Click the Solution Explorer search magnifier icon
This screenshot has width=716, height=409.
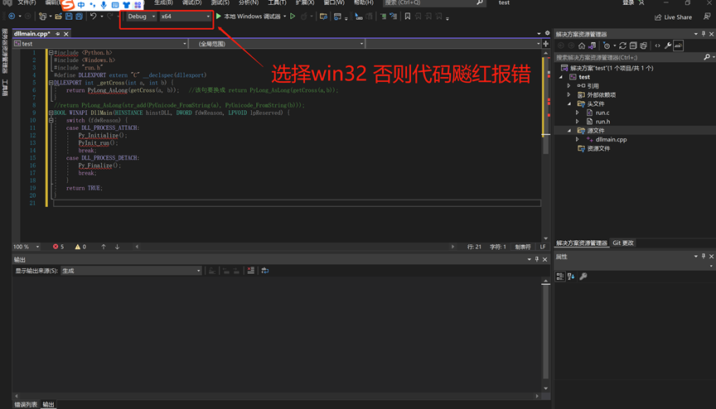tap(707, 57)
